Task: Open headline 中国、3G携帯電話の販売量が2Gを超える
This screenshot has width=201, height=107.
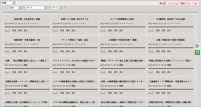Action: click(123, 82)
